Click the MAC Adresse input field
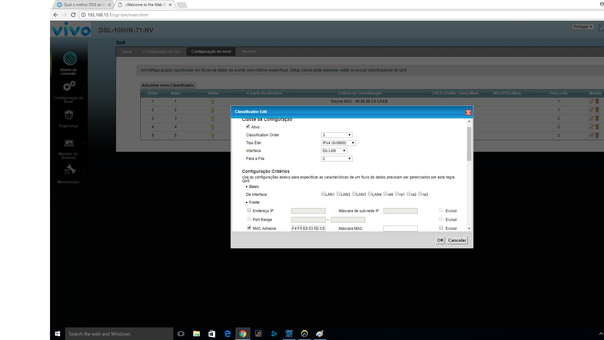This screenshot has width=604, height=340. (x=308, y=229)
